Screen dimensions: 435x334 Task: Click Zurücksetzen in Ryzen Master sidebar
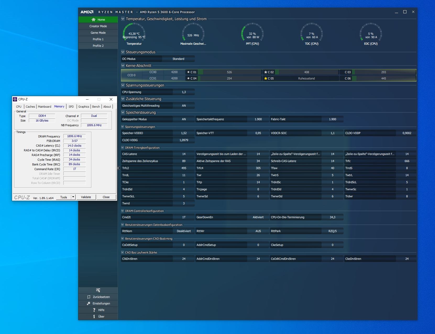point(98,297)
